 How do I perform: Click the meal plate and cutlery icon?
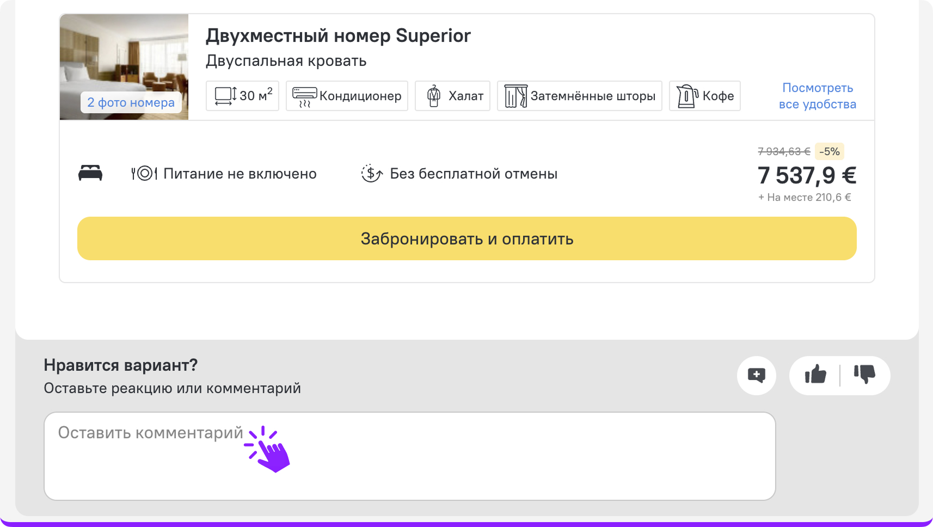click(x=144, y=174)
